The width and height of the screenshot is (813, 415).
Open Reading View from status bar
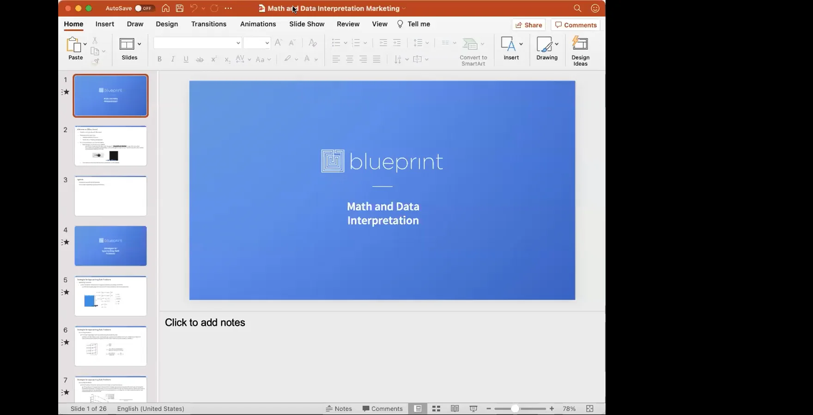coord(455,409)
